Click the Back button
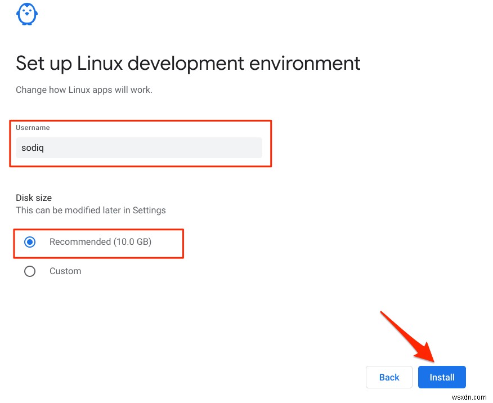Viewport: 493px width, 403px height. tap(389, 377)
